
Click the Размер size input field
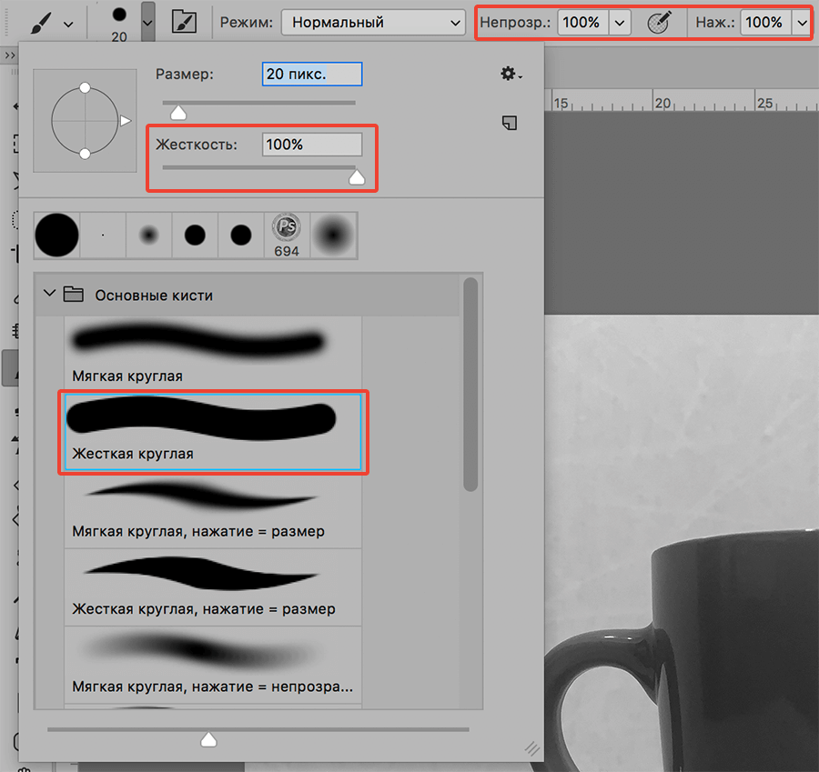(312, 74)
